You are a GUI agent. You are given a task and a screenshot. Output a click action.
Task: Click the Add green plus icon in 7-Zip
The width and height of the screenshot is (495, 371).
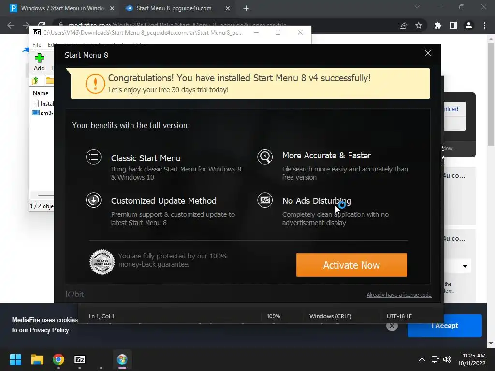click(39, 58)
